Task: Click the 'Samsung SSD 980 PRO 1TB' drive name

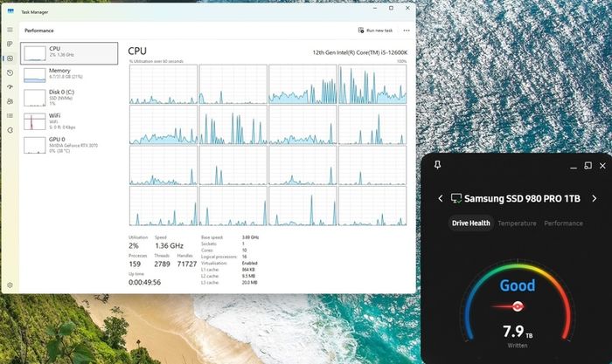Action: pyautogui.click(x=522, y=199)
